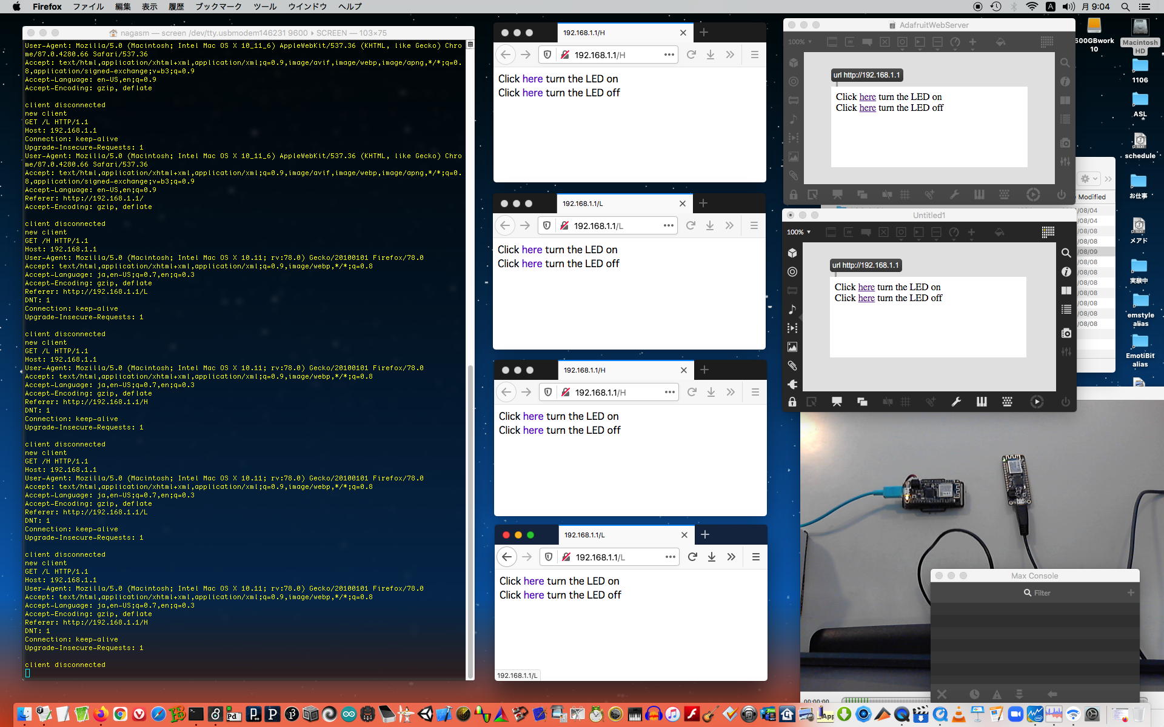
Task: Toggle patcher lock in Untitled1 window
Action: tap(792, 402)
